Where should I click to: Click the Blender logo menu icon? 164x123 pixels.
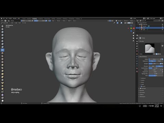tap(1, 18)
